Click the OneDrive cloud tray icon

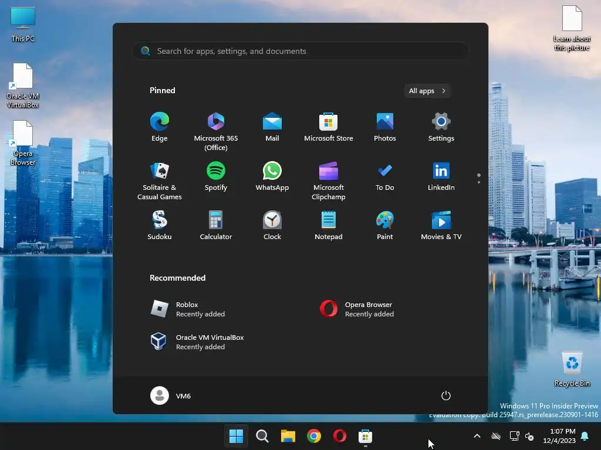[496, 436]
